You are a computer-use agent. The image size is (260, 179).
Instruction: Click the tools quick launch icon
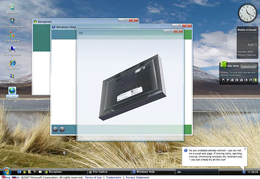[x=35, y=172]
